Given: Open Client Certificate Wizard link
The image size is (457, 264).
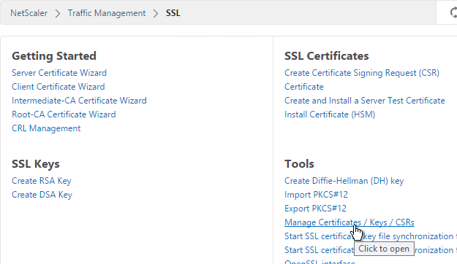Looking at the screenshot, I should 58,87.
